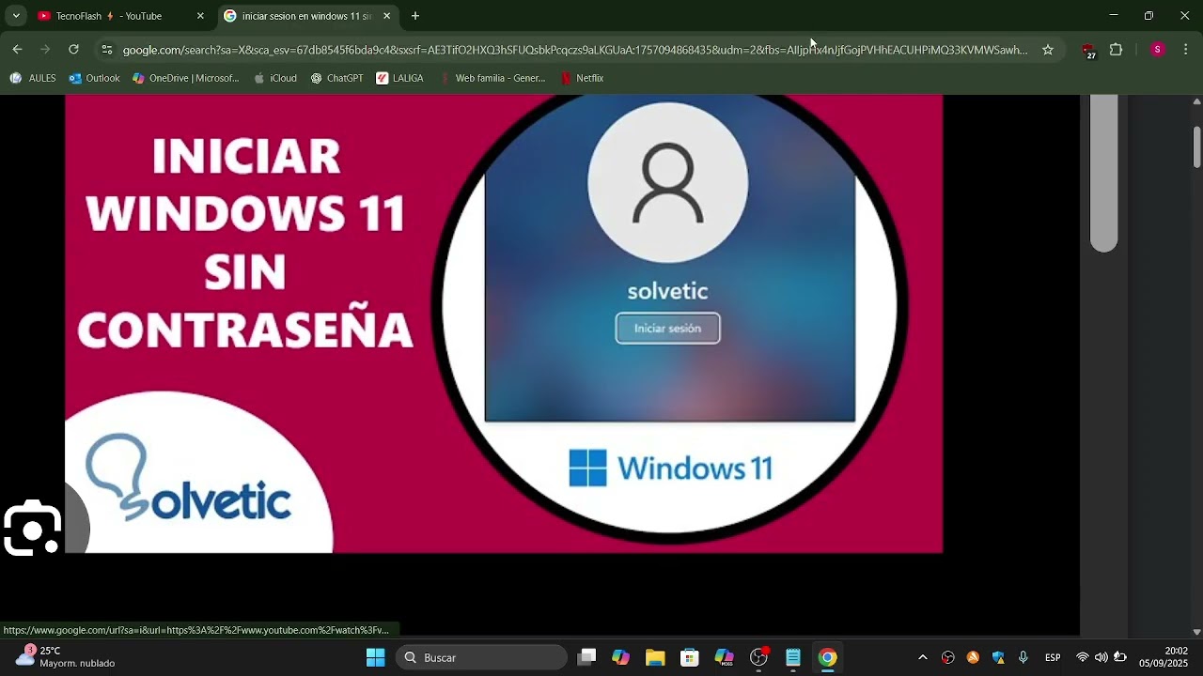Open the OneDrive Microsoft bookmark
The image size is (1203, 676).
pos(186,78)
